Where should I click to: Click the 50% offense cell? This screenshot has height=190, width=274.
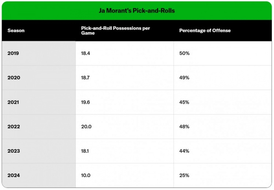[184, 53]
